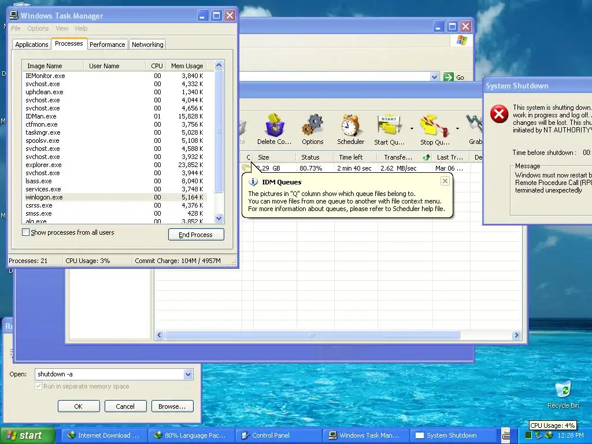
Task: Select csrss.exe process row
Action: point(115,205)
